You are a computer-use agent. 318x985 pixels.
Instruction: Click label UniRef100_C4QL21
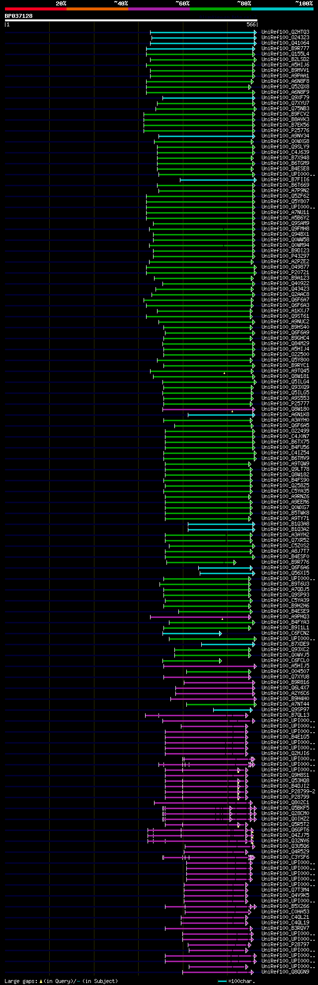pos(285,917)
